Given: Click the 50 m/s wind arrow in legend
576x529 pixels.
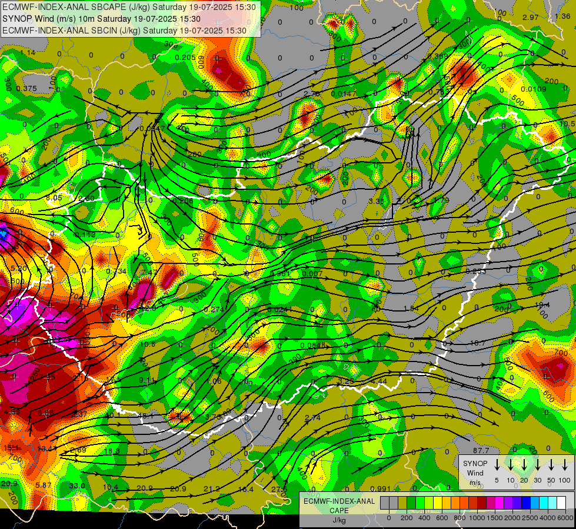Looking at the screenshot, I should click(551, 465).
